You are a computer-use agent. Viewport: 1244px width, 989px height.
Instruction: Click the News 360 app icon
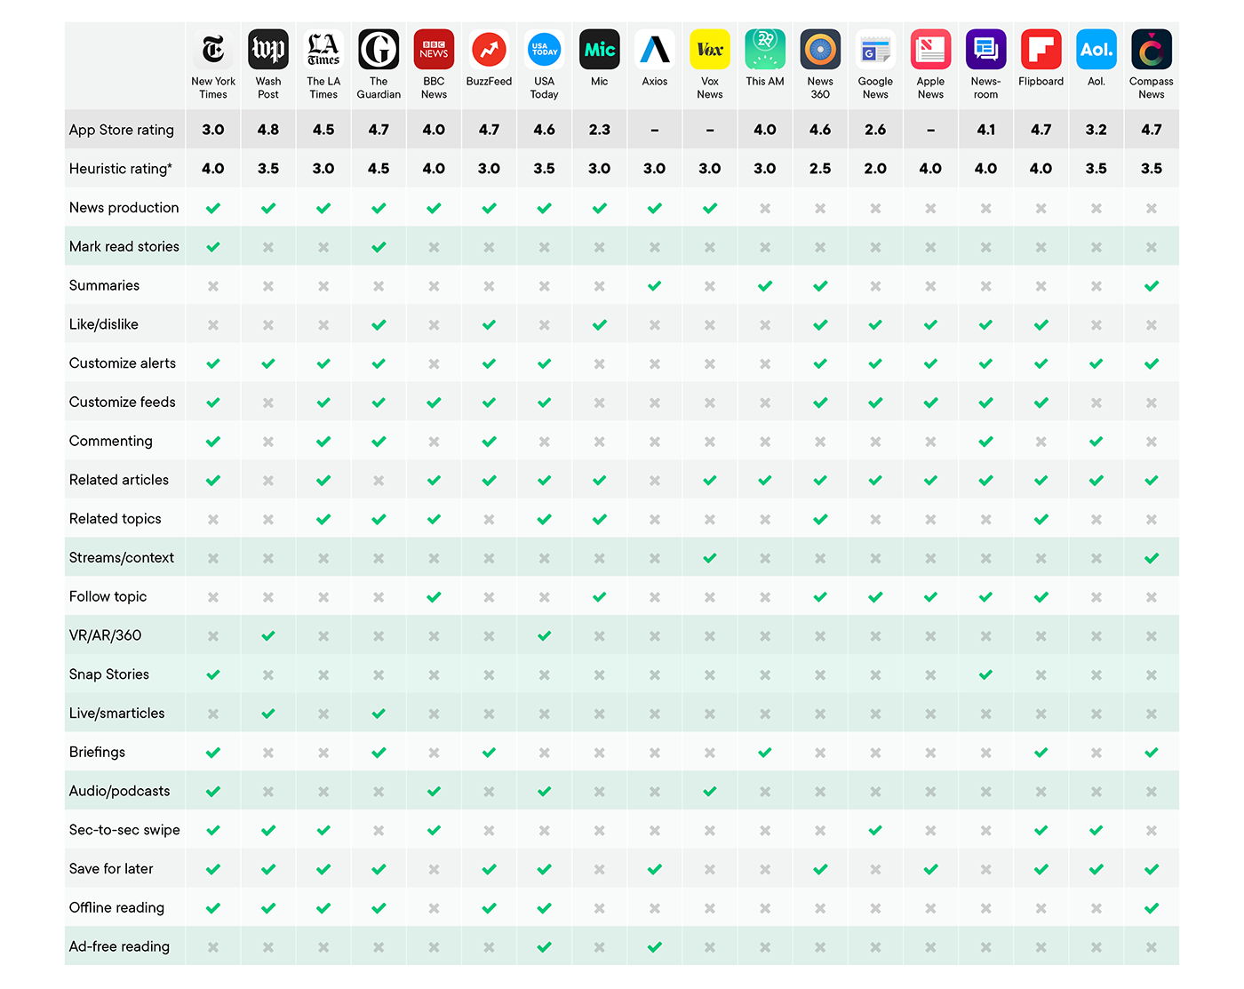coord(820,50)
